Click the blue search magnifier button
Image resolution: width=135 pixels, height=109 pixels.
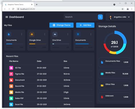tap(100, 17)
